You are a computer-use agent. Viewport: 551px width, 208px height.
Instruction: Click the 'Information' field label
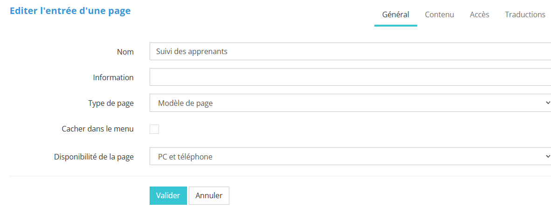[x=113, y=77]
